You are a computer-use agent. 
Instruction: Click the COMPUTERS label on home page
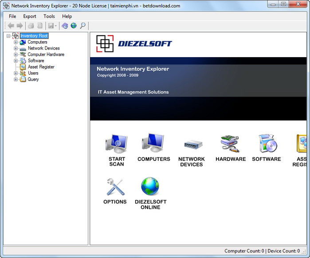click(x=154, y=159)
